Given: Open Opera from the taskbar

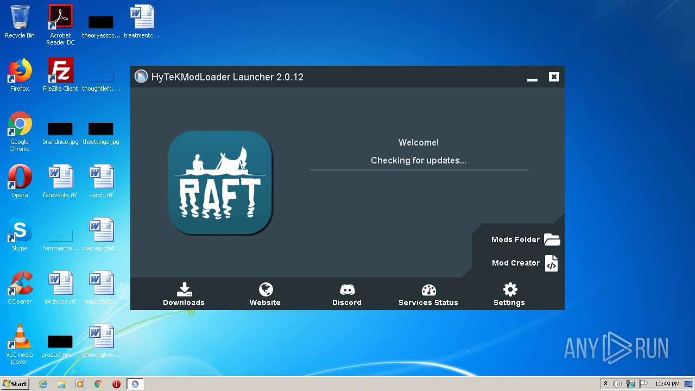Looking at the screenshot, I should click(116, 384).
